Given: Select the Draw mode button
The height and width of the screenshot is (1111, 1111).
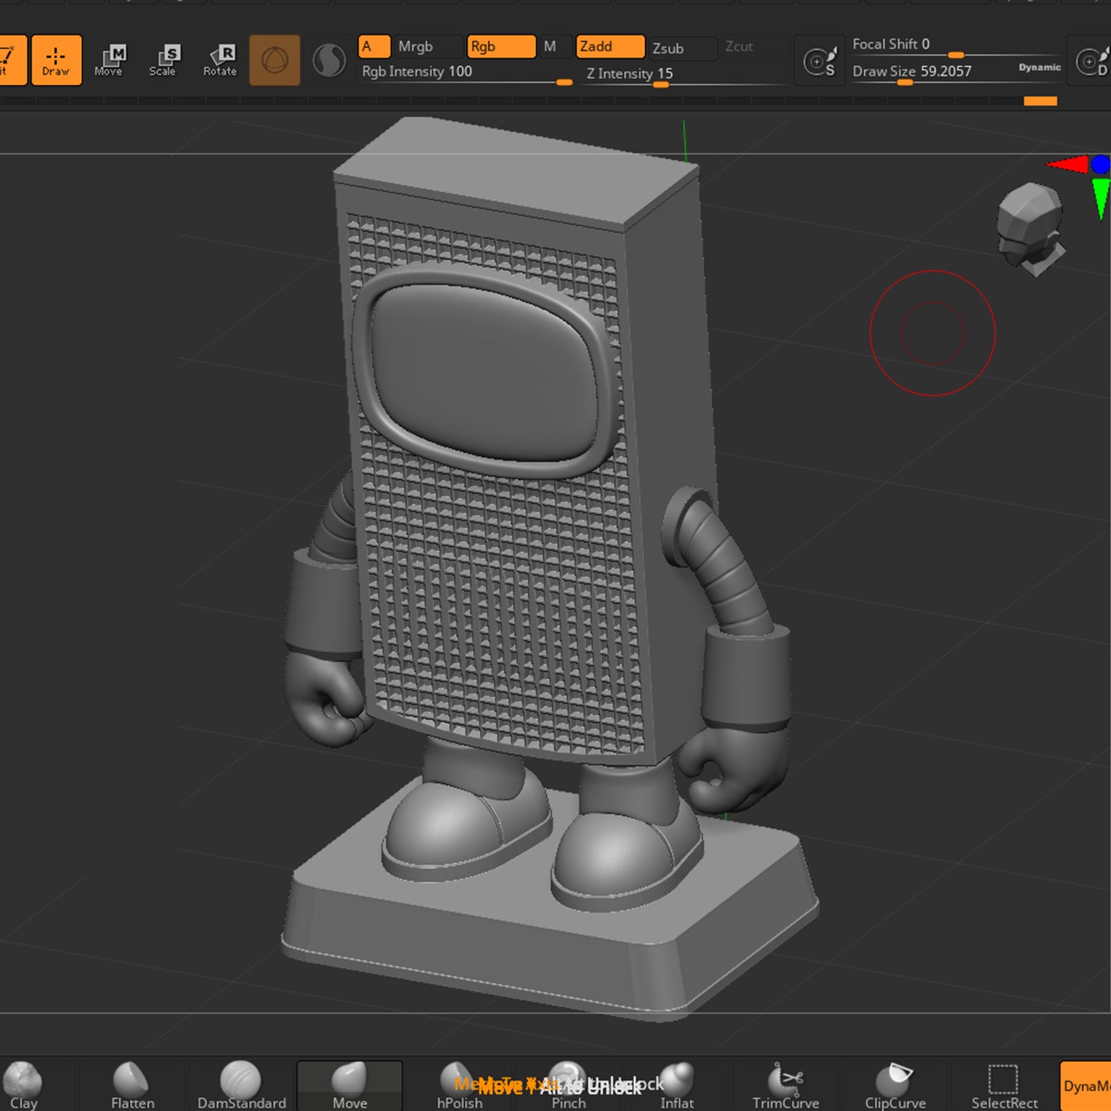Looking at the screenshot, I should tap(56, 60).
